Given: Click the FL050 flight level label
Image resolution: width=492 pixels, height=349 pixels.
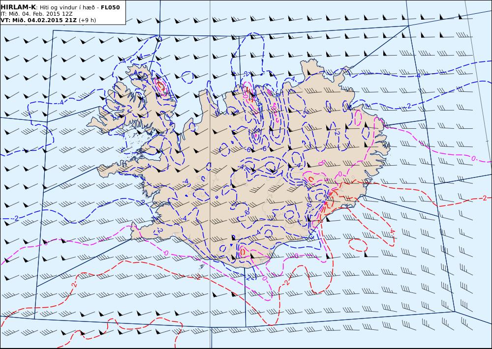Looking at the screenshot, I should tap(110, 7).
